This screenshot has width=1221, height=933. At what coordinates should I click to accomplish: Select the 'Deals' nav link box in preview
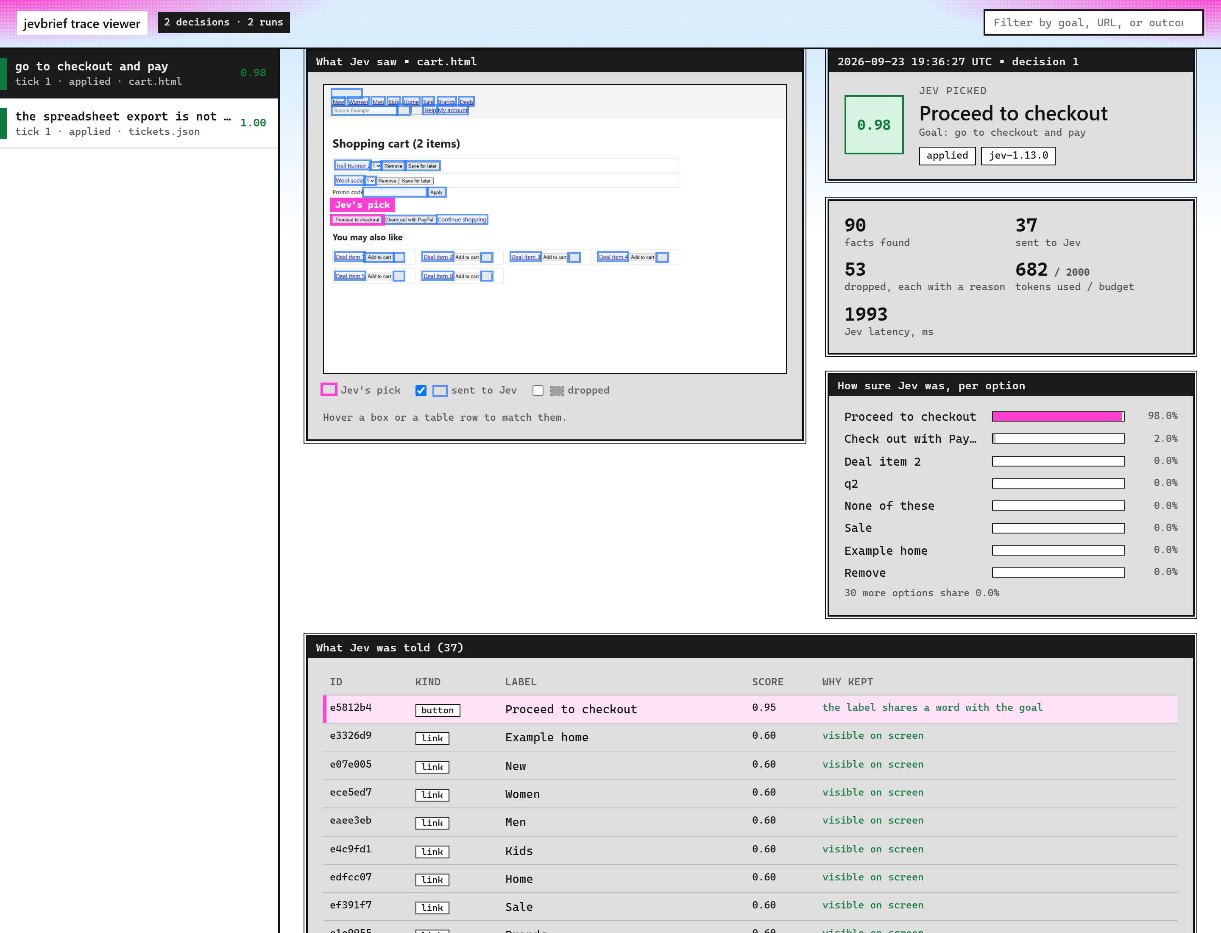[x=466, y=102]
